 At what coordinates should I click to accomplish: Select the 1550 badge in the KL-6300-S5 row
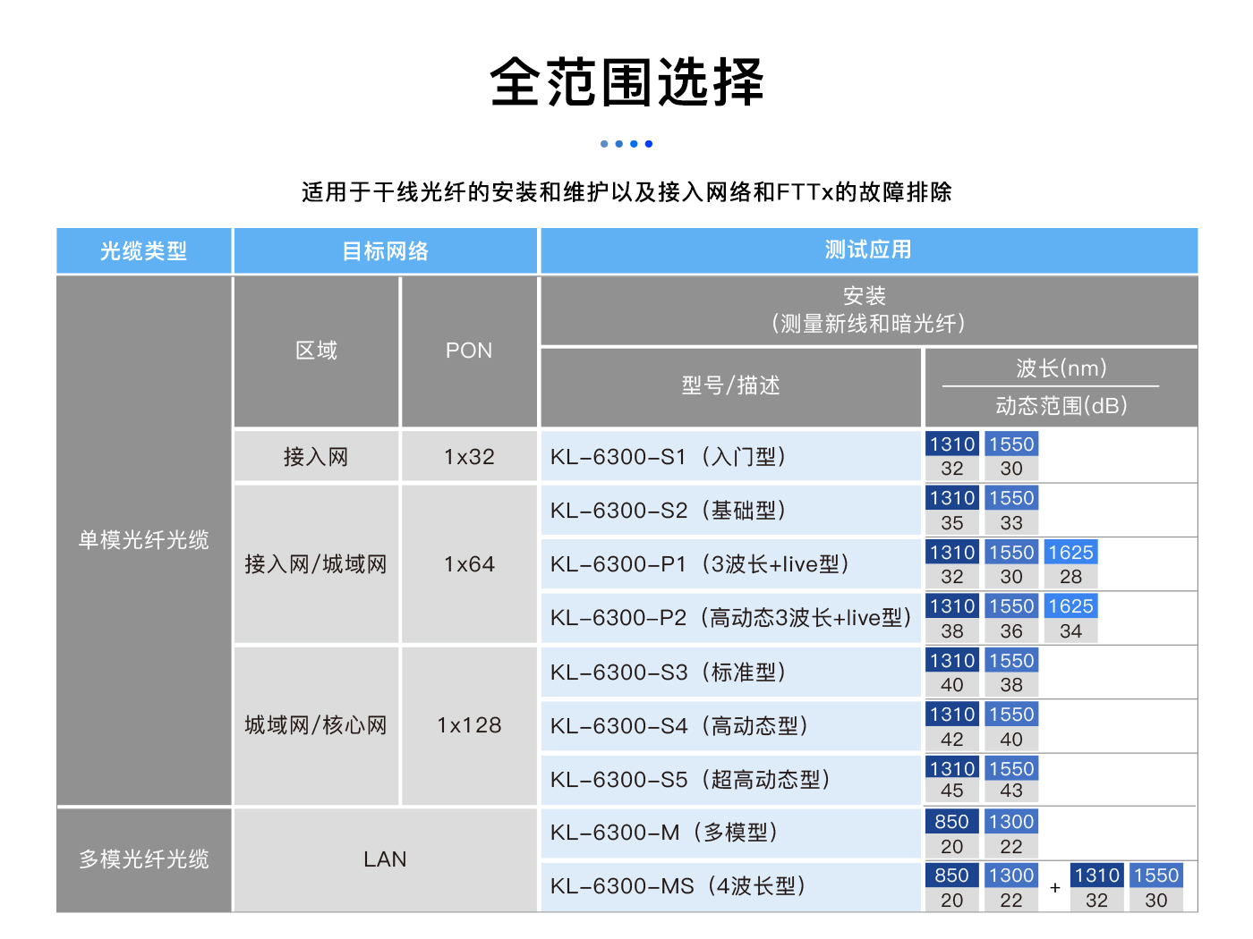click(1011, 768)
